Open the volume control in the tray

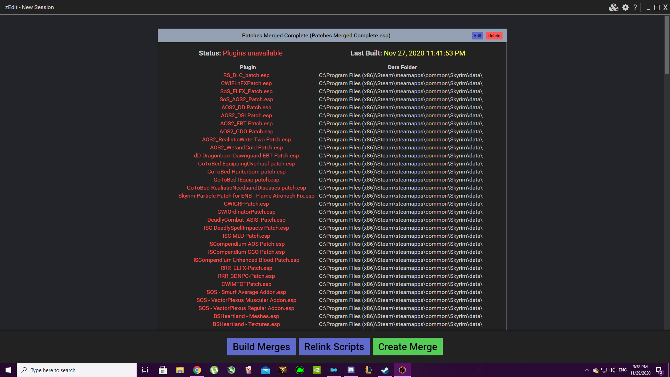(612, 370)
